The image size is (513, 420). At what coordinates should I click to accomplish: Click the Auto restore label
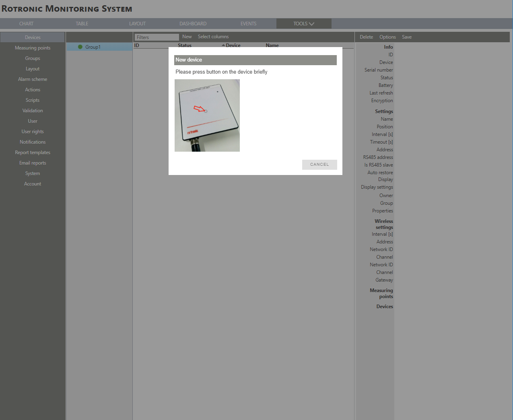click(380, 173)
